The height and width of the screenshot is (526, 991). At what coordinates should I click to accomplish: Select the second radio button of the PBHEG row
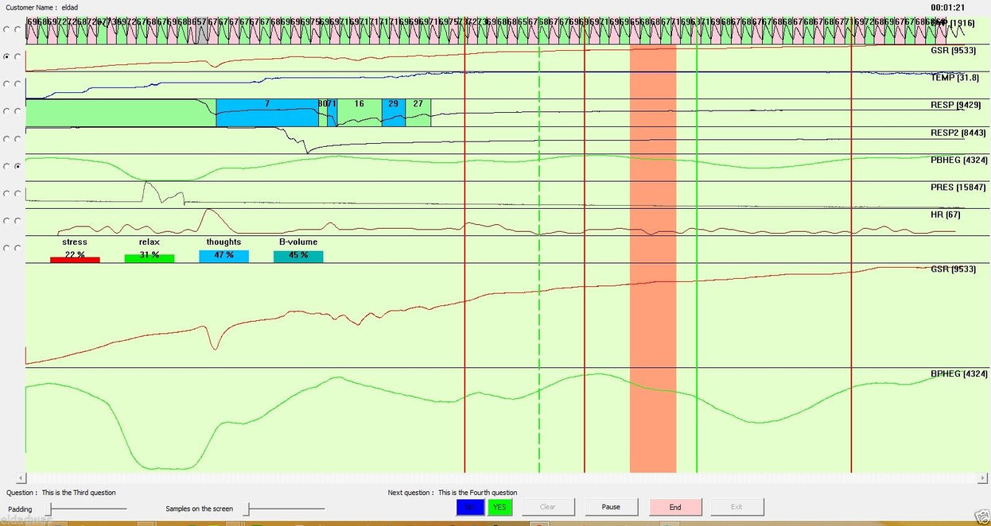(17, 166)
